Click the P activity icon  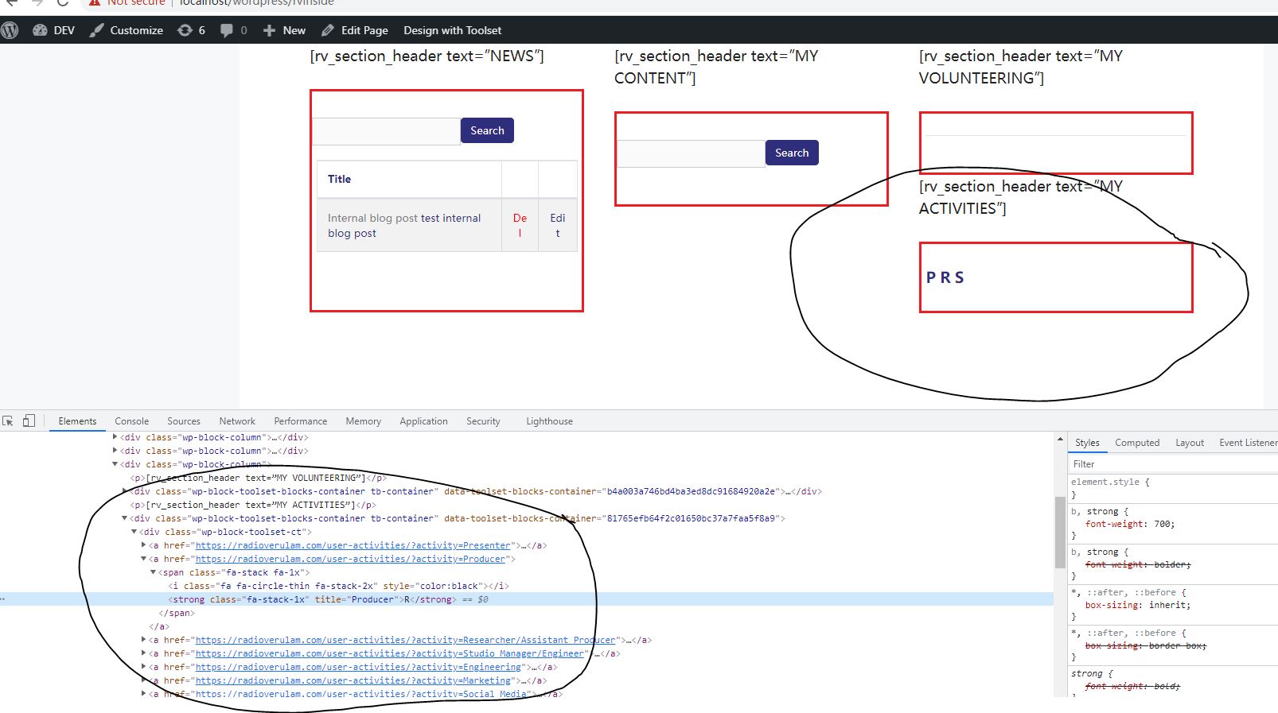pos(931,277)
